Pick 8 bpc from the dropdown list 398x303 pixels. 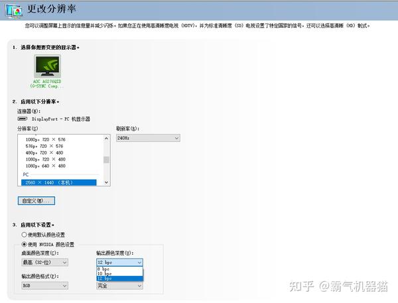[x=119, y=269]
